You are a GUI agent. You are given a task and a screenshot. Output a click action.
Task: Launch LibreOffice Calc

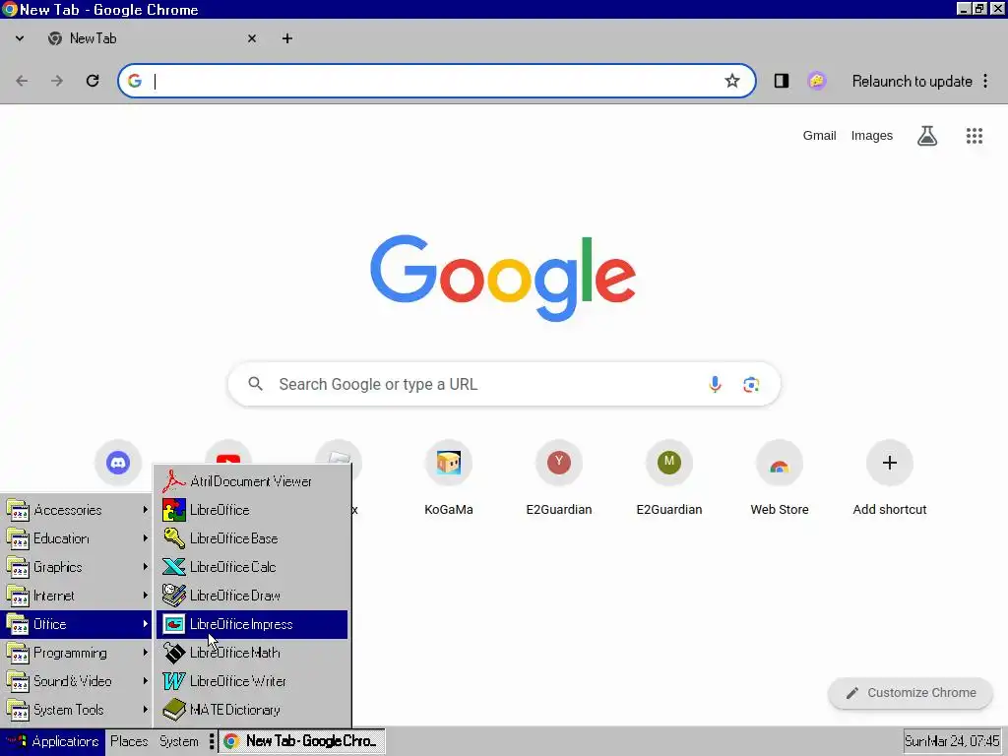(252, 567)
